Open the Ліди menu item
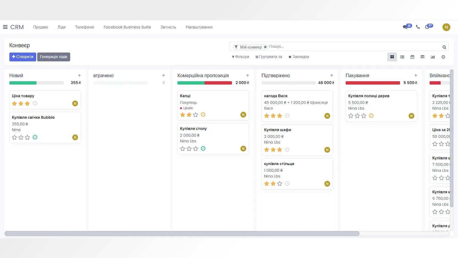This screenshot has width=458, height=258. pyautogui.click(x=62, y=27)
